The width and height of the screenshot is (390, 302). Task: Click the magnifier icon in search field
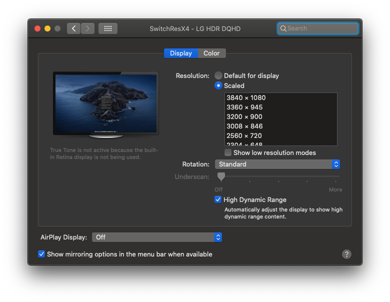283,28
